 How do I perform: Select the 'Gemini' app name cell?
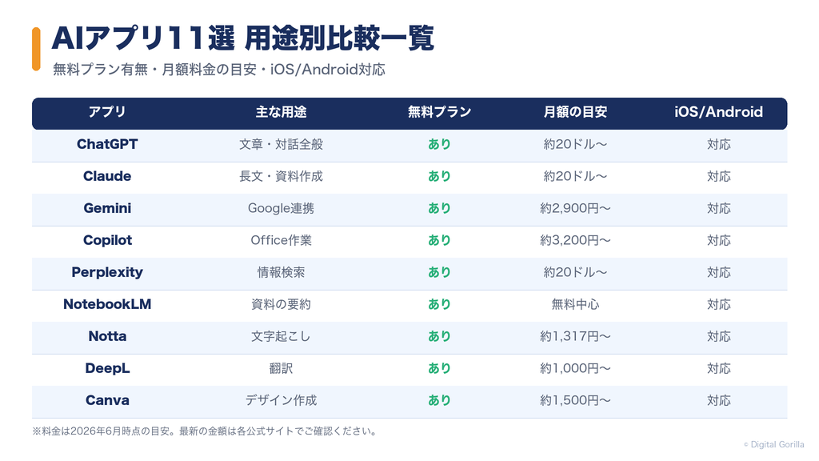(x=107, y=208)
